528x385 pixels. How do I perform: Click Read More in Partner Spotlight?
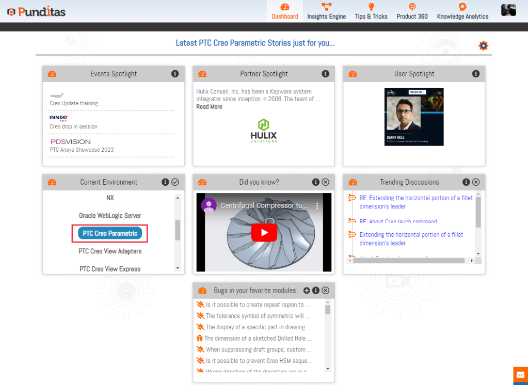[x=209, y=107]
